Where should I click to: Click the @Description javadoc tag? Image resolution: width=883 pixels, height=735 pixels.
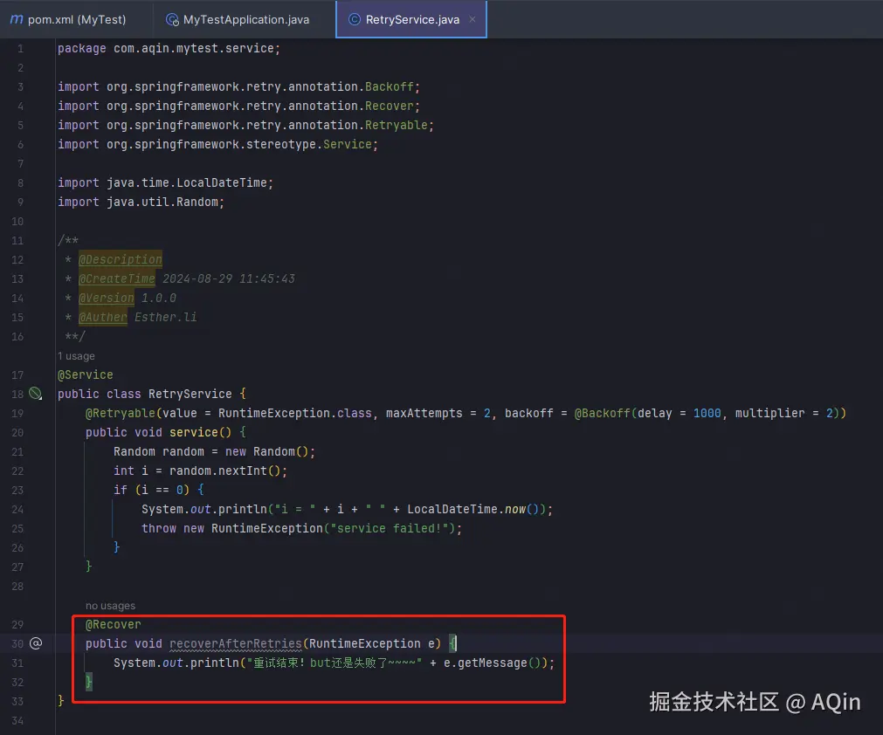coord(121,259)
